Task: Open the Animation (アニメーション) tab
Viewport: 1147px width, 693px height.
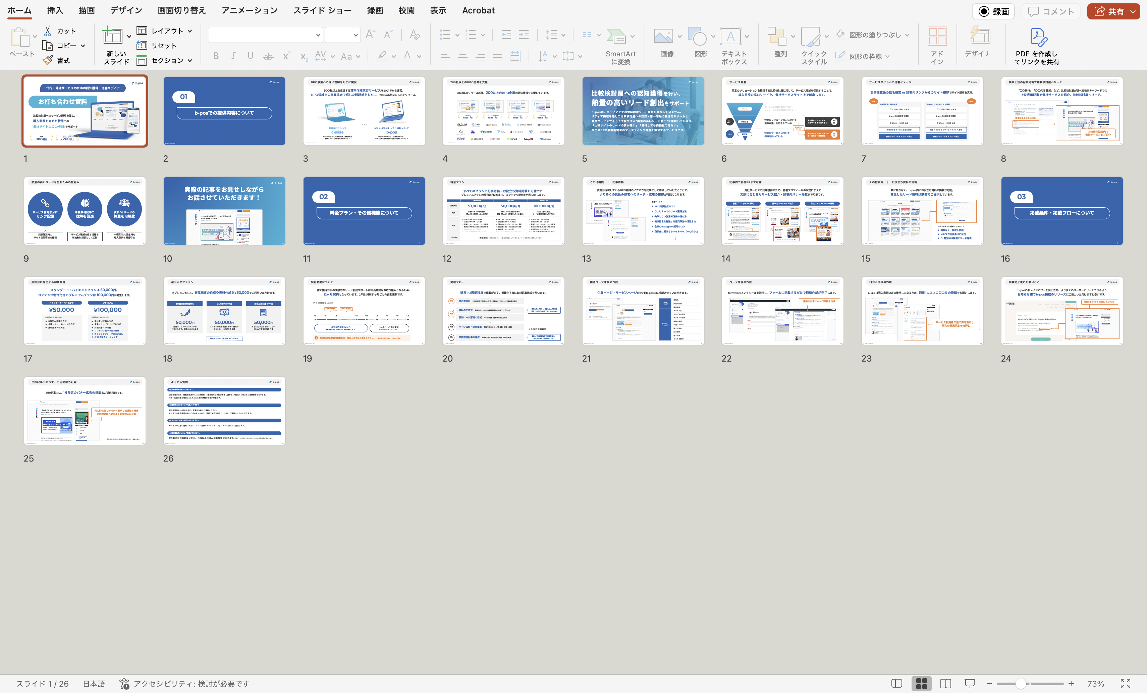Action: [250, 10]
